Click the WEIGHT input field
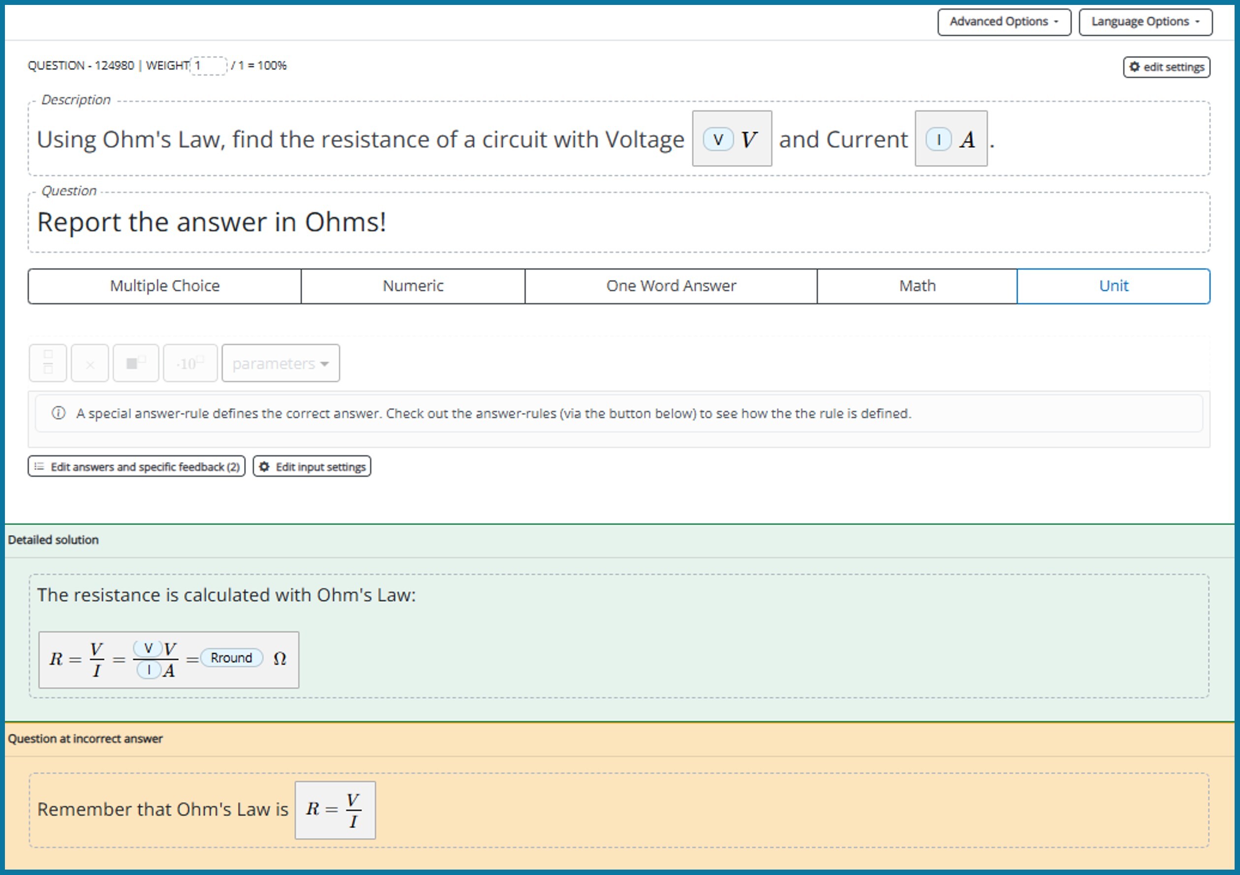 point(209,66)
